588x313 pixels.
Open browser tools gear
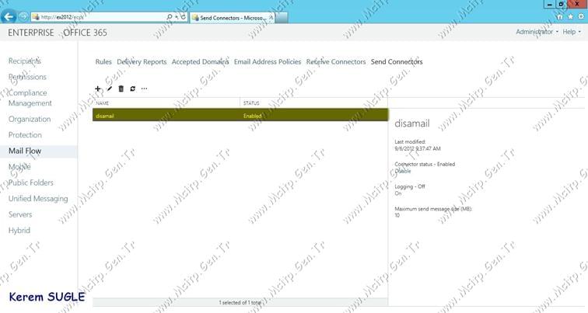581,17
